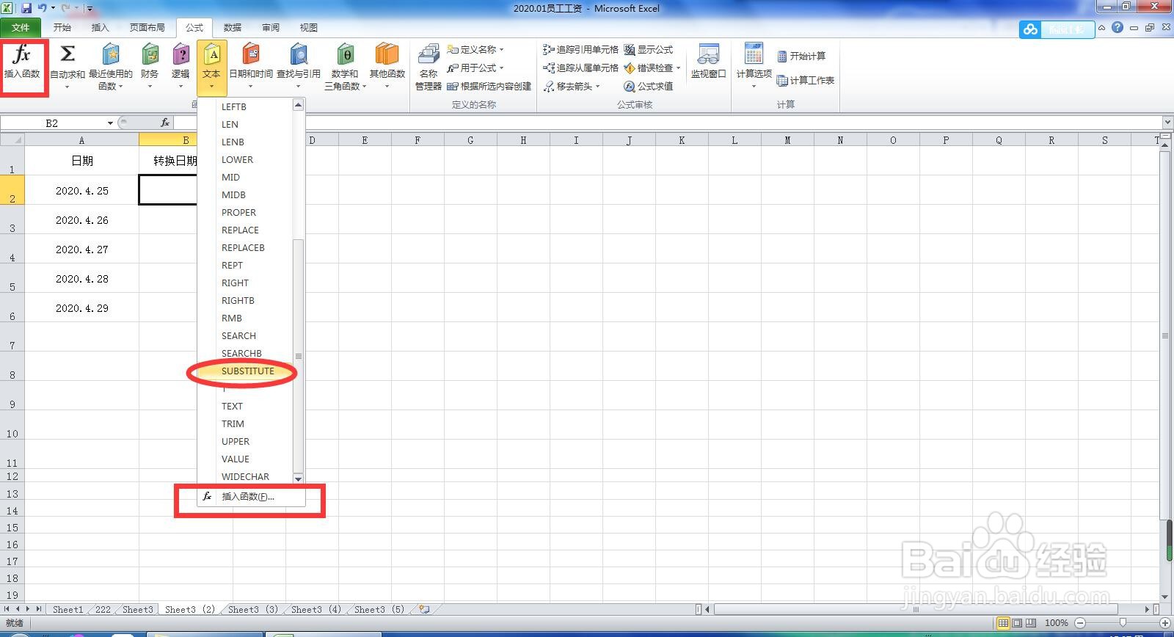Expand Remove Arrows (移去箭头) dropdown
1174x637 pixels.
(597, 87)
